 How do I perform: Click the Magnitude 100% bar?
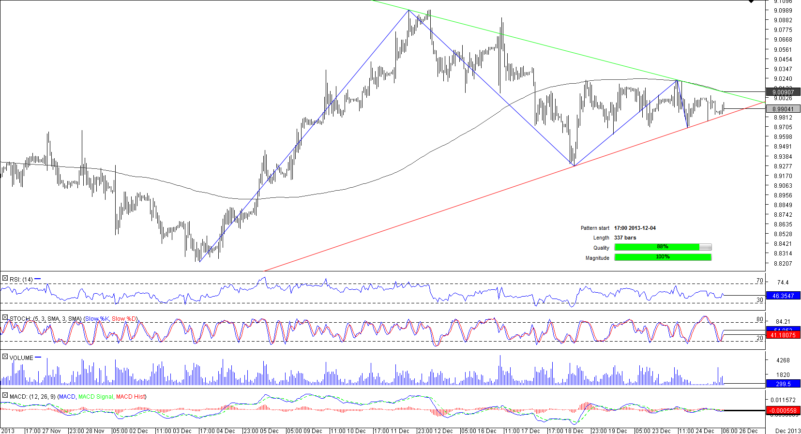[663, 257]
